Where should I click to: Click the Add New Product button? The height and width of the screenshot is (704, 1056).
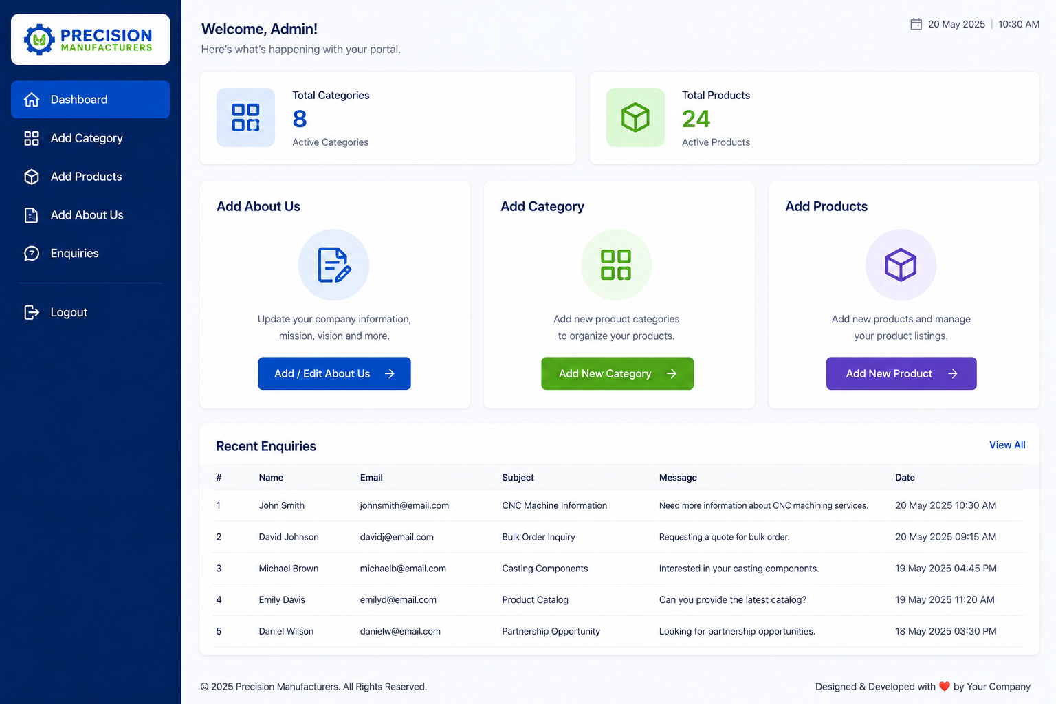coord(901,373)
